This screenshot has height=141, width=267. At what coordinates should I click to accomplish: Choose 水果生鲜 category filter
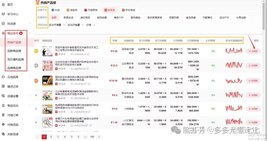241,17
